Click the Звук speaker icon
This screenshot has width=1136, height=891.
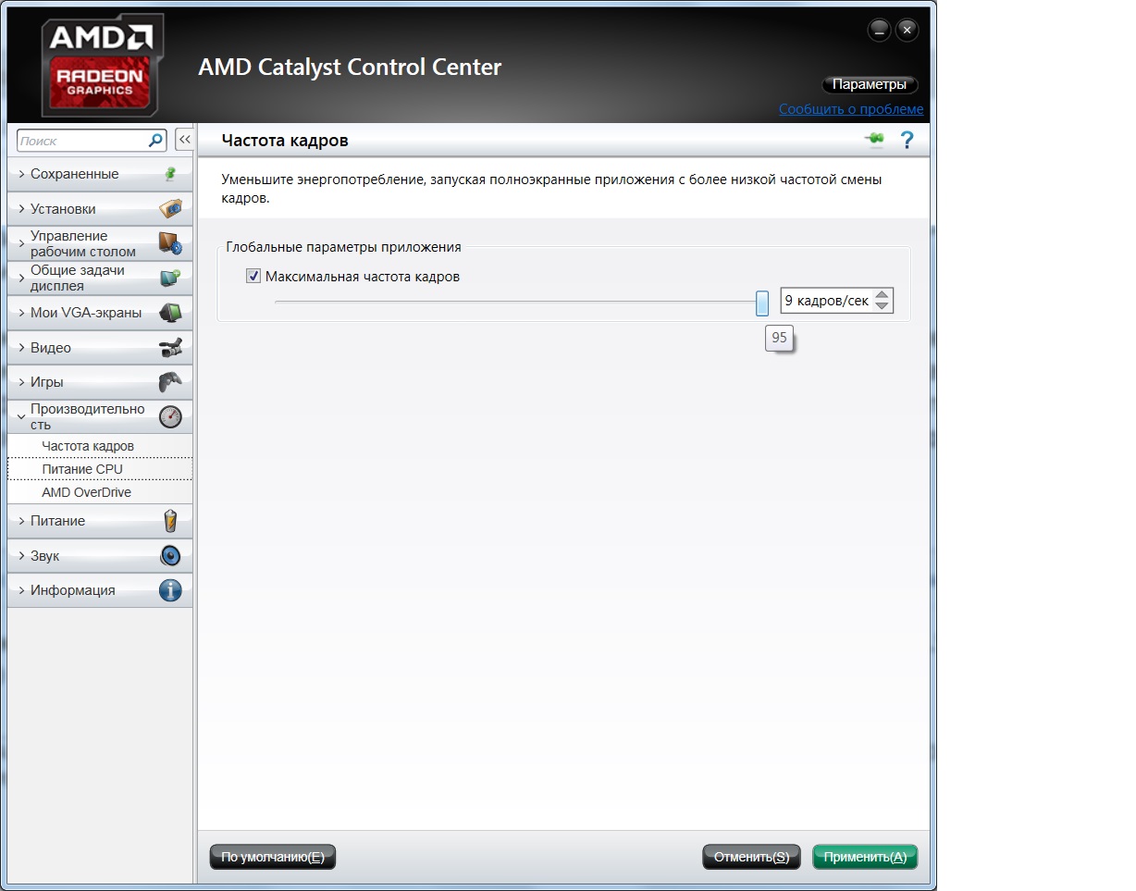(x=170, y=555)
